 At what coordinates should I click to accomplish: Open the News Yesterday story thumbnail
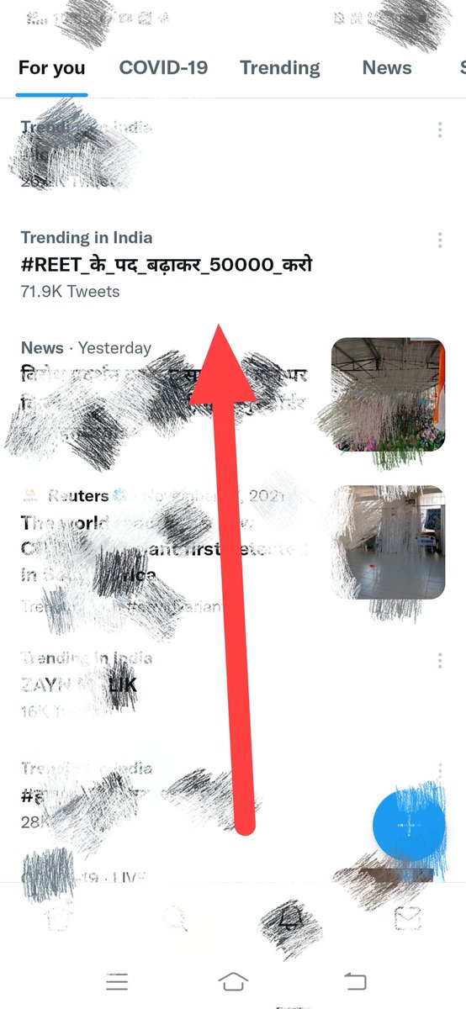click(x=388, y=395)
